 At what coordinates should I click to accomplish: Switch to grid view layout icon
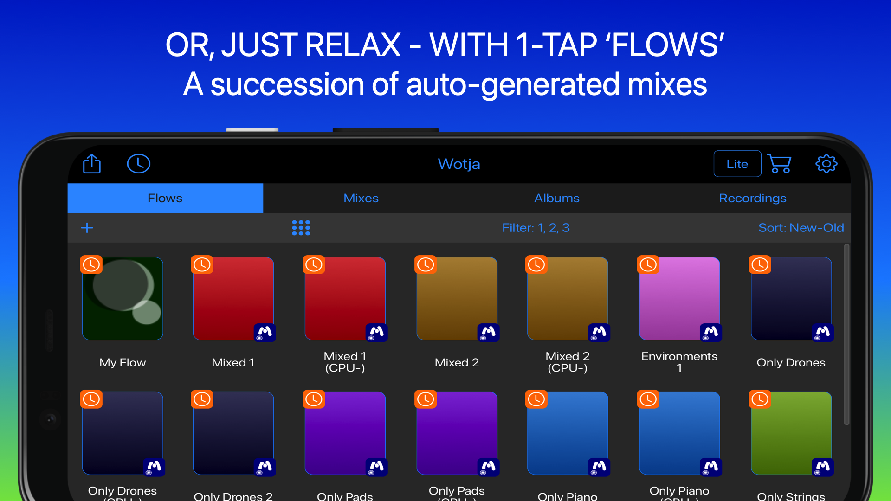click(301, 228)
